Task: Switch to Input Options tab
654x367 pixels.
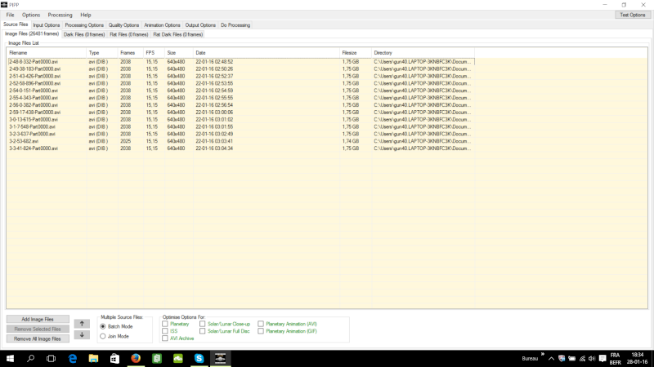Action: point(47,25)
